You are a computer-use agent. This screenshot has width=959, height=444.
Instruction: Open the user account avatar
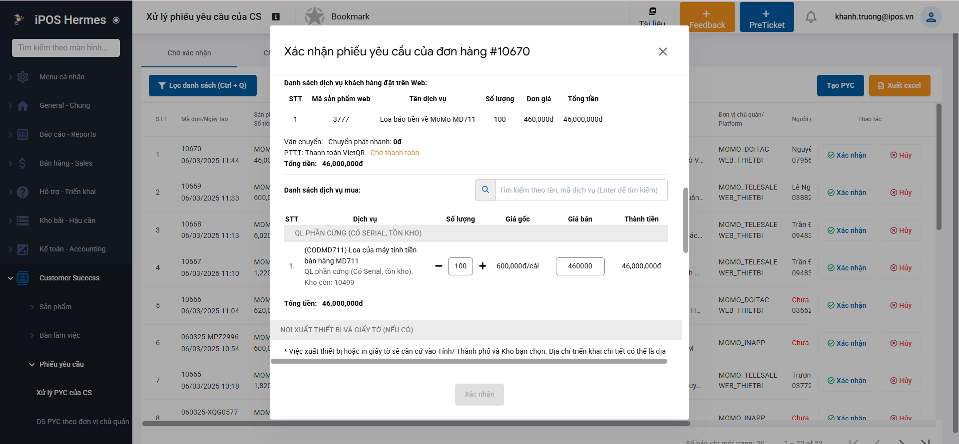coord(931,17)
